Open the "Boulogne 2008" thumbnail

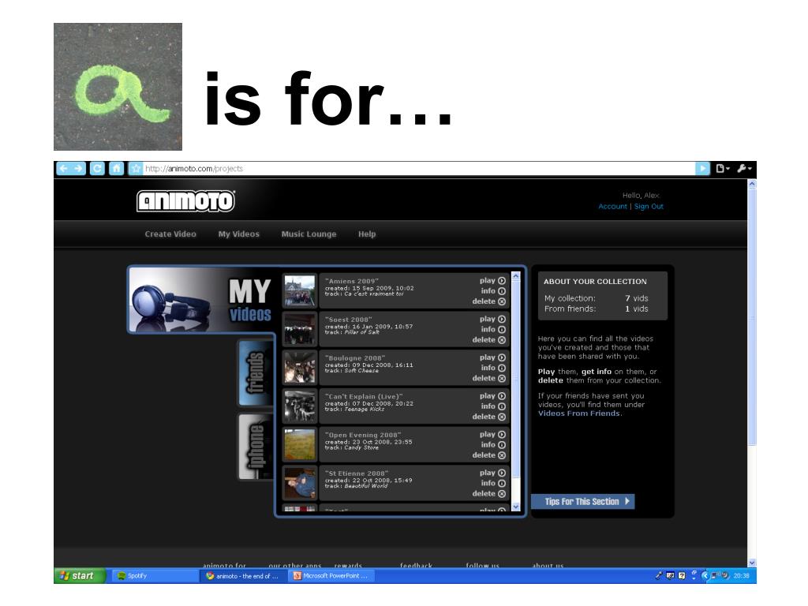point(300,368)
